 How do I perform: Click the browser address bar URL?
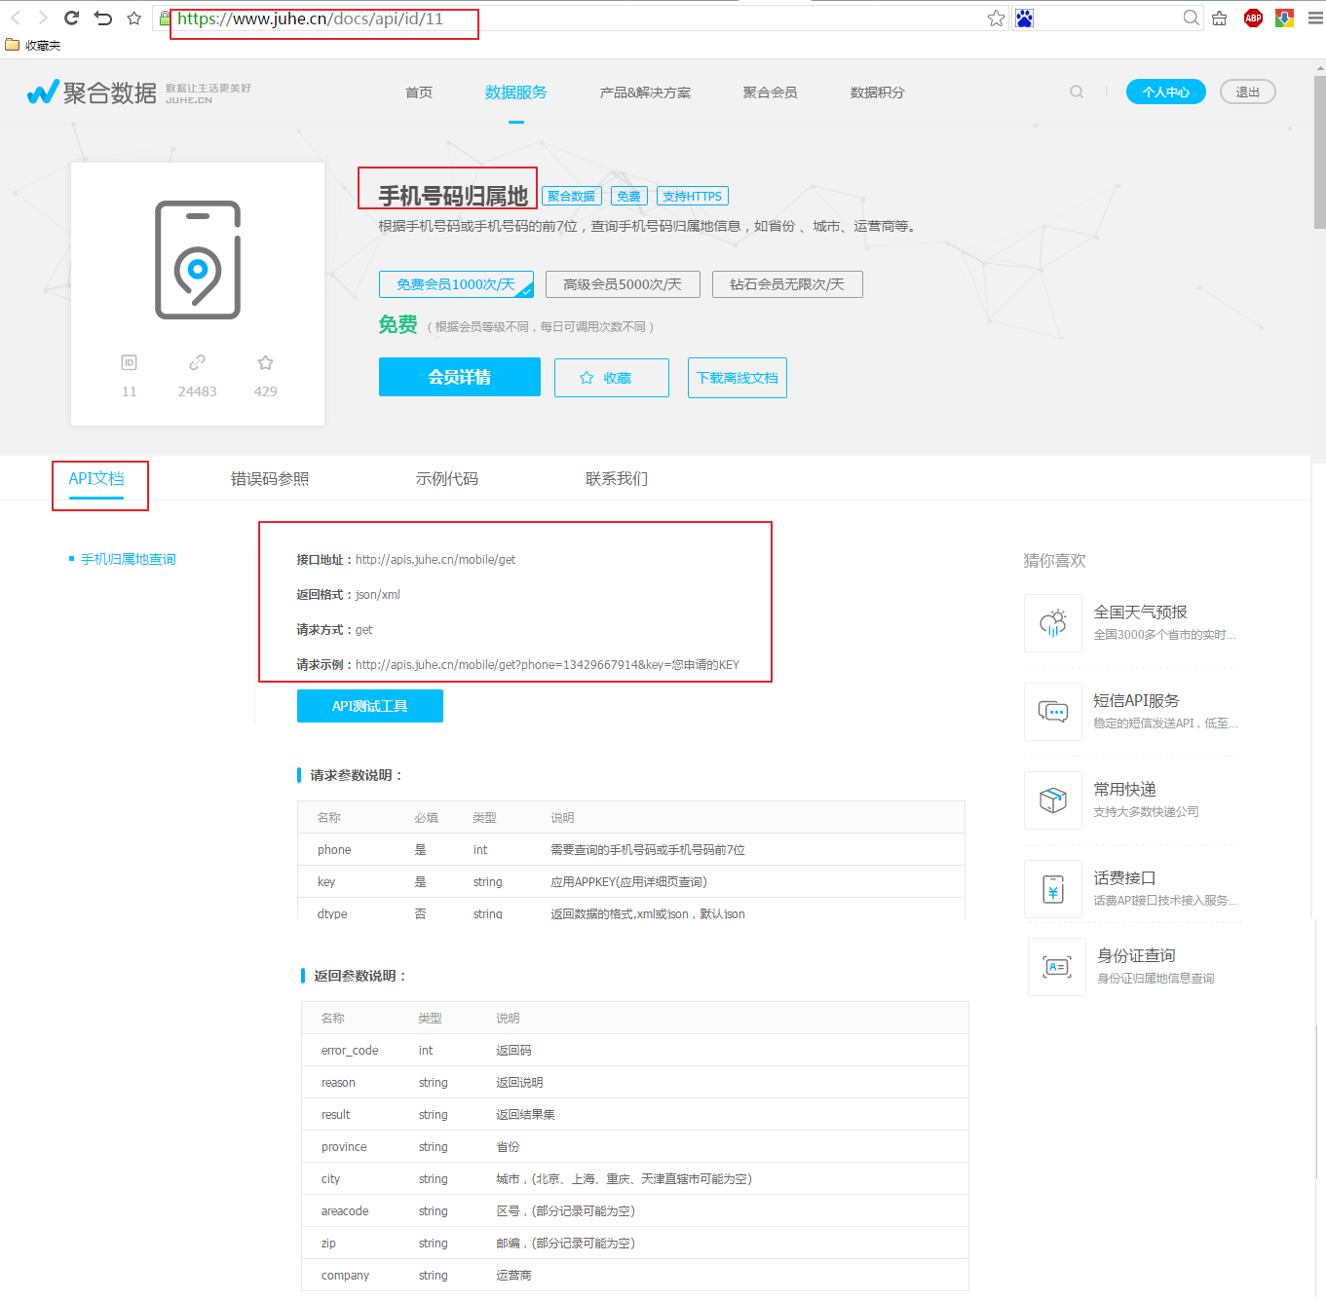[312, 19]
